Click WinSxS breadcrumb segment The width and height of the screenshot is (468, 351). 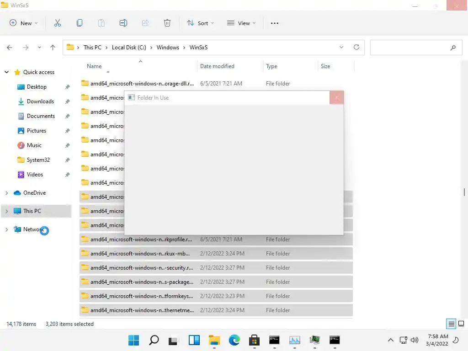tap(198, 48)
